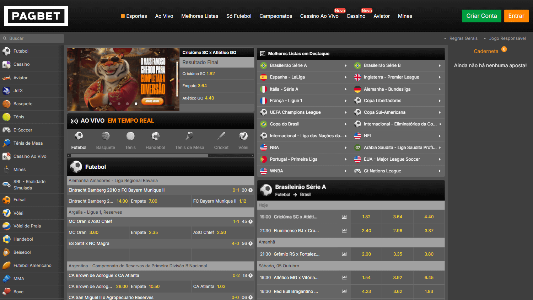Open Beisebol in the left sidebar
533x300 pixels.
[x=32, y=252]
